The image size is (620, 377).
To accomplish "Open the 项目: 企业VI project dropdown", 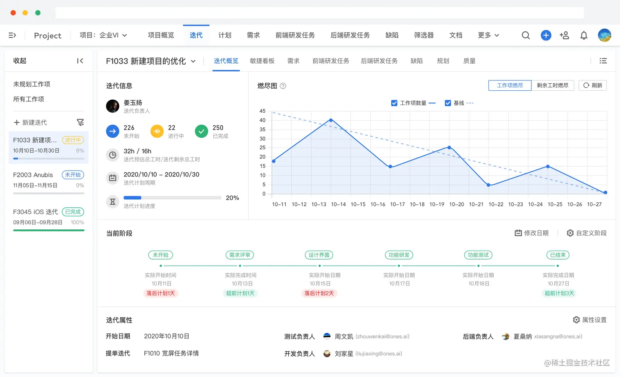I will (103, 35).
